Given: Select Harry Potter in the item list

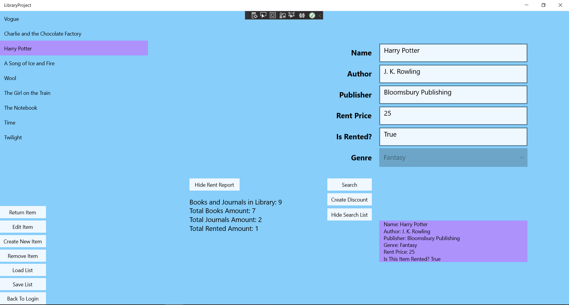Looking at the screenshot, I should 74,48.
